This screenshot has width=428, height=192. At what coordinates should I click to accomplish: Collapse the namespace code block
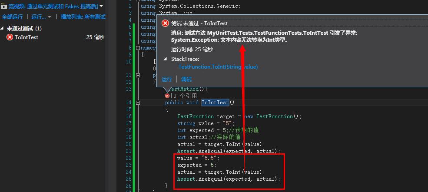pyautogui.click(x=138, y=48)
